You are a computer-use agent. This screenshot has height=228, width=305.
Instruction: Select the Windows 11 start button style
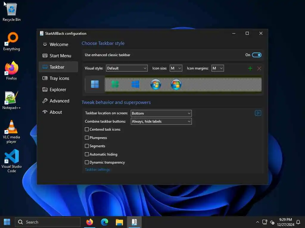tap(95, 84)
